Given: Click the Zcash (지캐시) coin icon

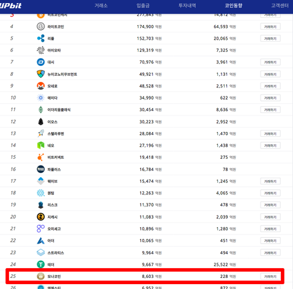Looking at the screenshot, I should (41, 217).
